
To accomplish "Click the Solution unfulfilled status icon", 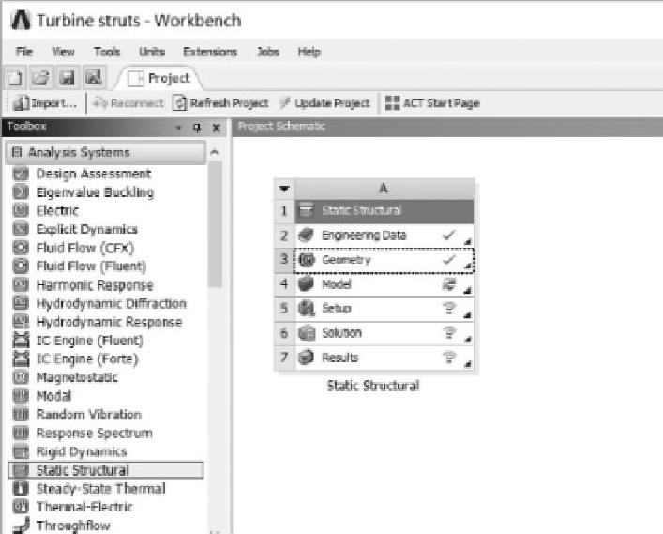I will click(x=449, y=333).
